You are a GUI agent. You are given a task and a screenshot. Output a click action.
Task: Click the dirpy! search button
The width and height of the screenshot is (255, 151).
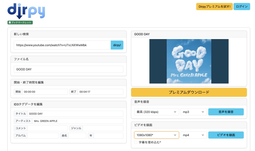[x=117, y=45]
